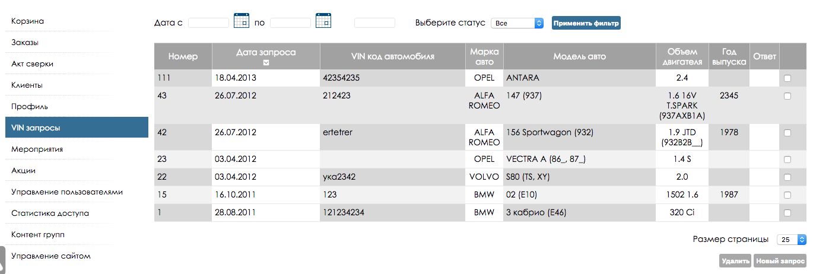Open Статистика доступа from sidebar
Viewport: 813px width, 274px height.
pyautogui.click(x=50, y=214)
